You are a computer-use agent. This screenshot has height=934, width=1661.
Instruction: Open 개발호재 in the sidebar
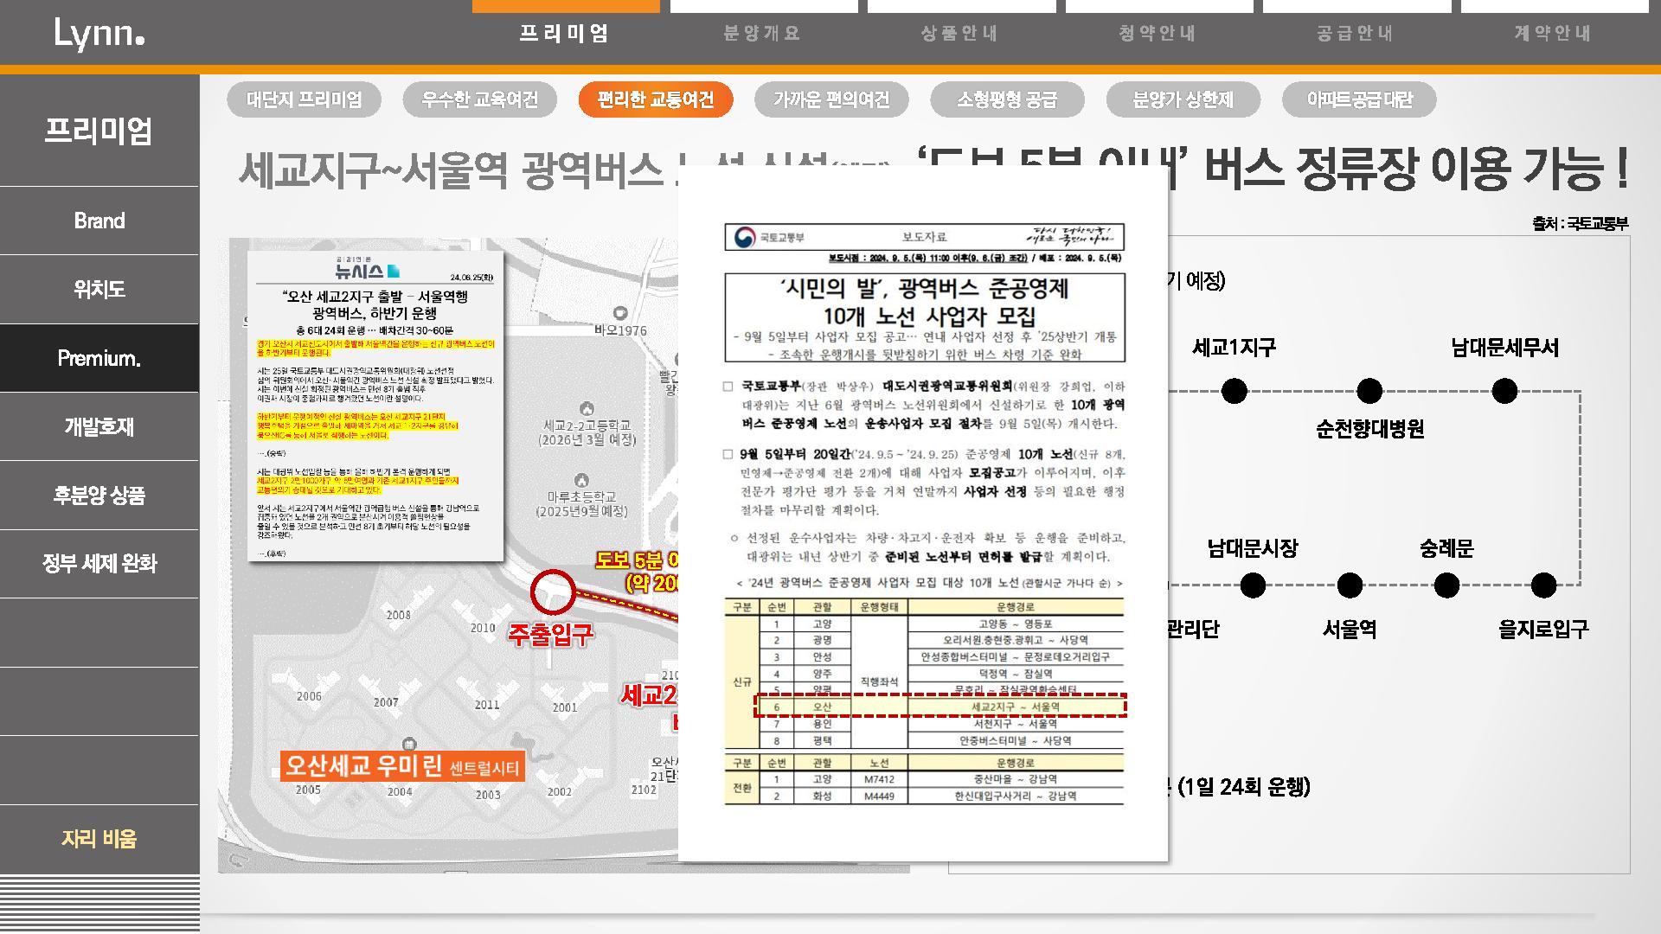[x=99, y=426]
